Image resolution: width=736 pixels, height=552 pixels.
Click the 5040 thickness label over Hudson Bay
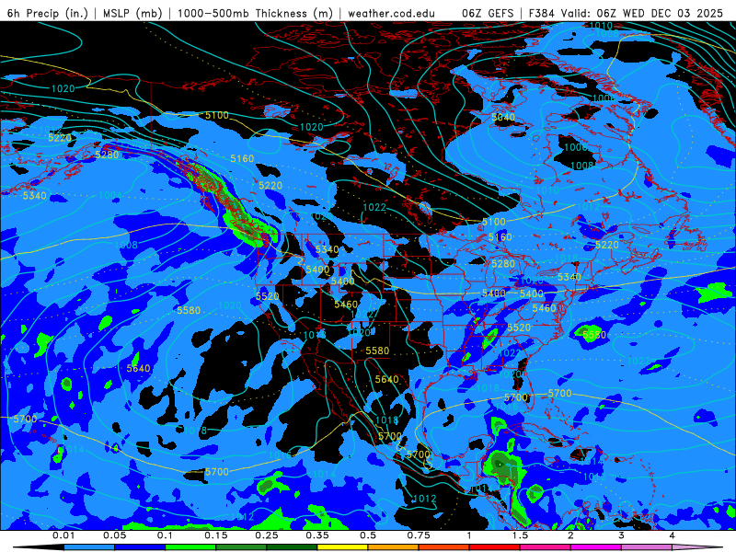503,117
